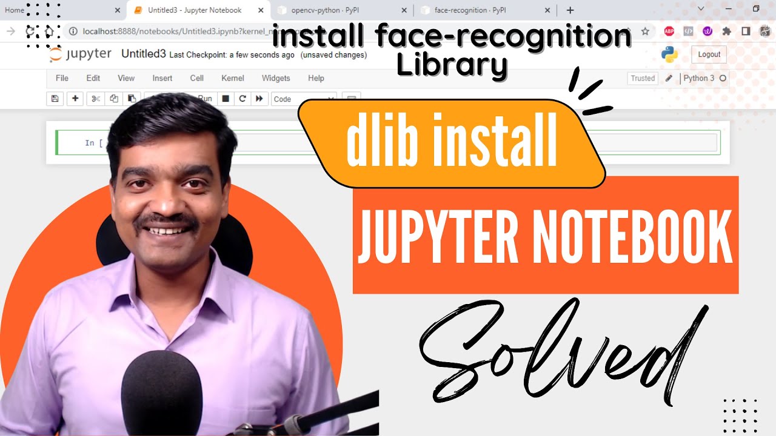Copy selected cells icon in toolbar

pos(113,99)
